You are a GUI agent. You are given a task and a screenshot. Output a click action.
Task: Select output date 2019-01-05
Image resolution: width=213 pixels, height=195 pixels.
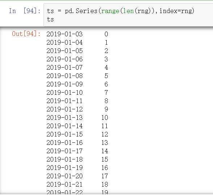(x=65, y=51)
